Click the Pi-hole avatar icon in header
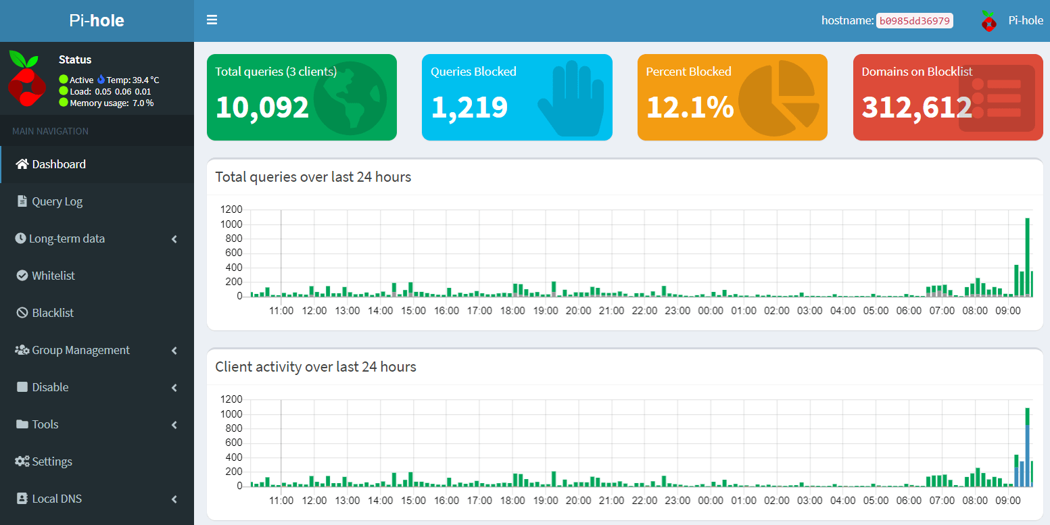 pos(989,21)
